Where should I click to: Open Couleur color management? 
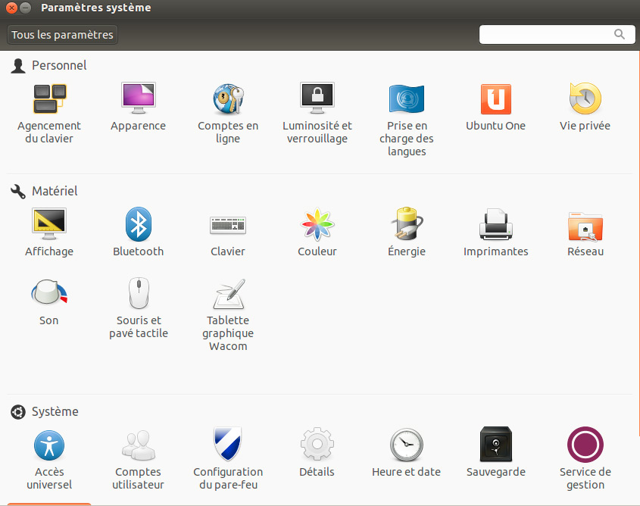[317, 233]
